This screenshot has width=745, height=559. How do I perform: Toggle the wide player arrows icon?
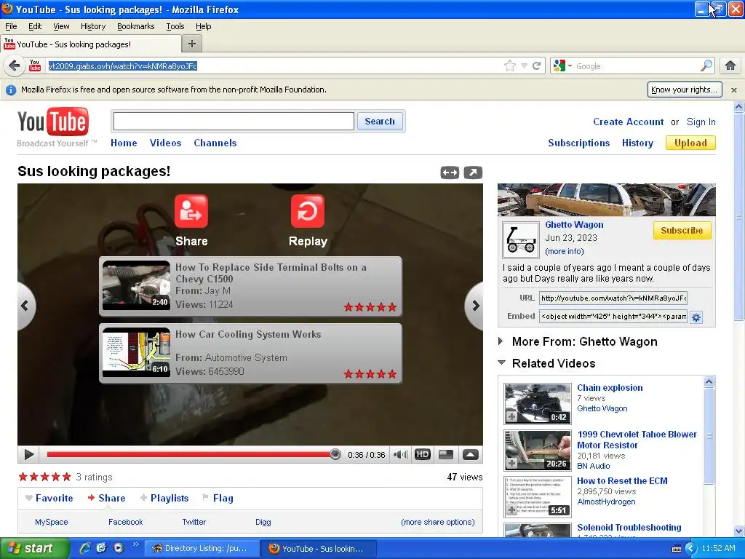click(x=450, y=173)
